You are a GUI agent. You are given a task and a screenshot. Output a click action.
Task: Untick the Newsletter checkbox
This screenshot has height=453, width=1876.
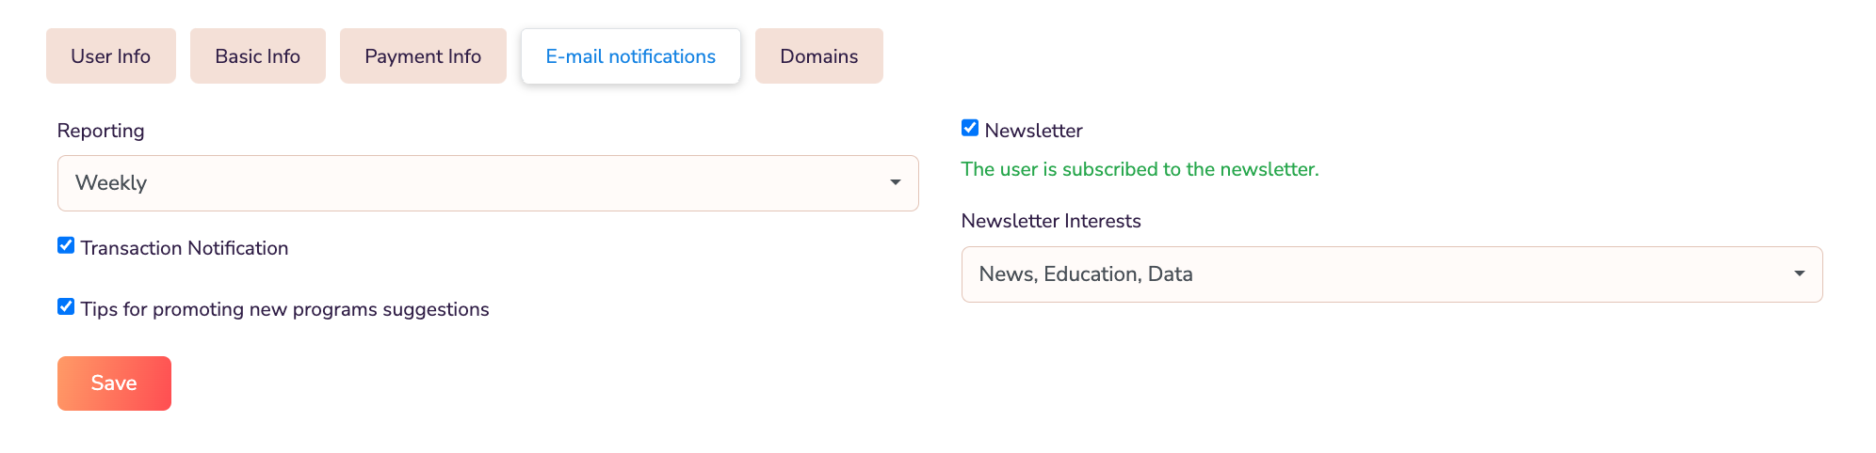coord(970,128)
